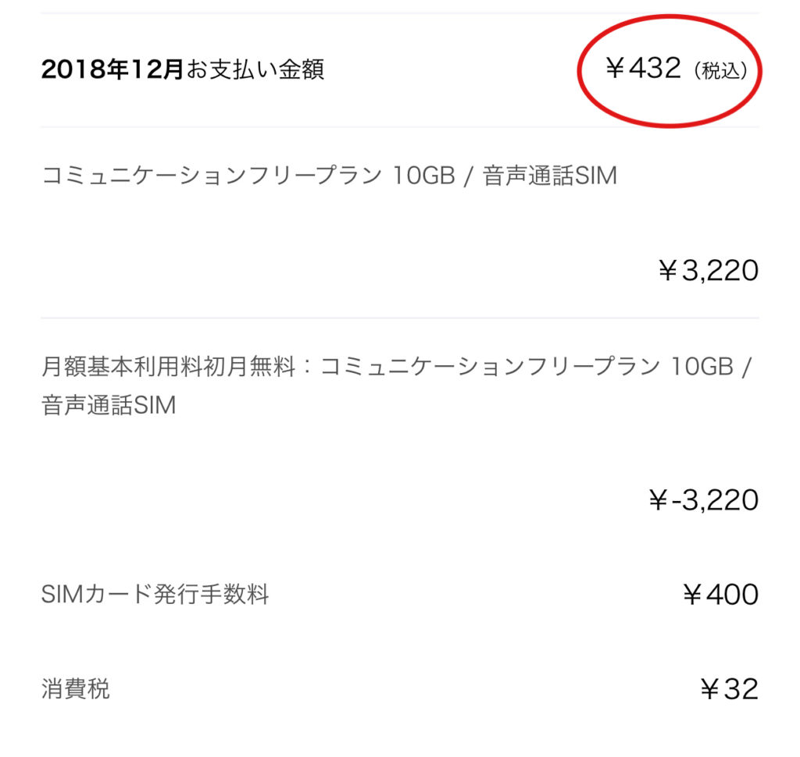This screenshot has width=800, height=757.
Task: Select the 消費税 consumption tax label
Action: point(76,688)
